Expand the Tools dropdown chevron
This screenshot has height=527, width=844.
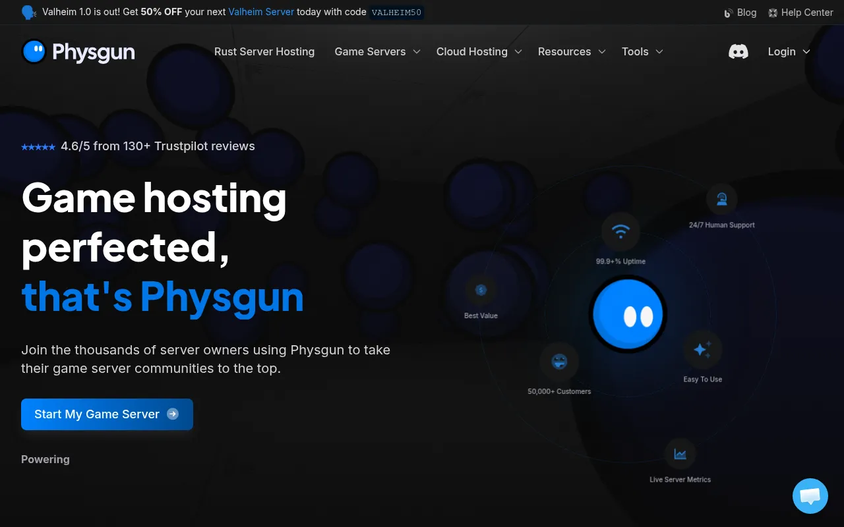pyautogui.click(x=659, y=51)
